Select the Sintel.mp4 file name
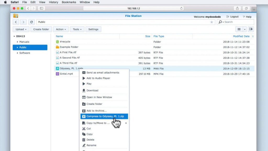Viewport: 268px width, 151px height. tap(66, 74)
